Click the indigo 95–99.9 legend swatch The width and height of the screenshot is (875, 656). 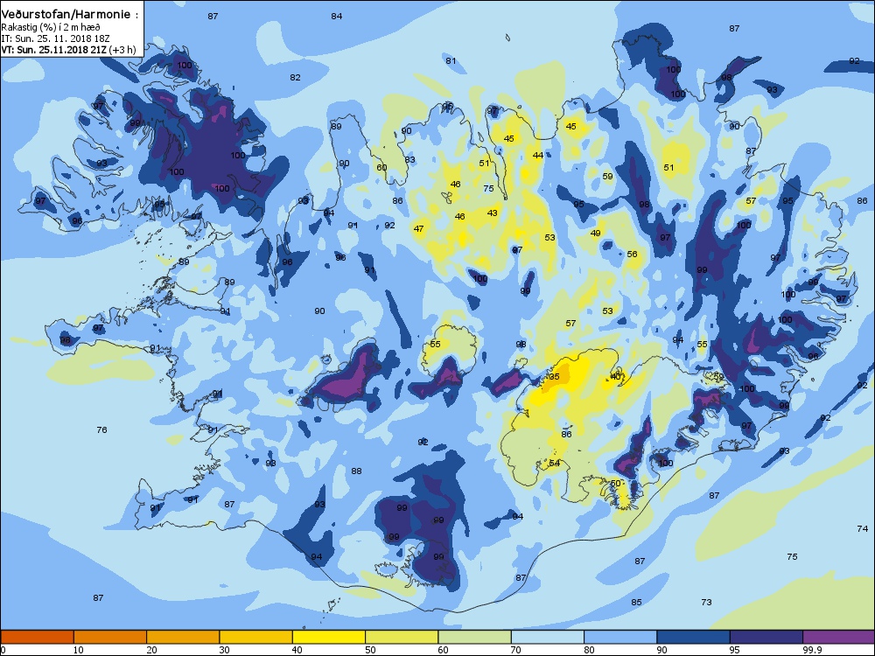point(766,637)
